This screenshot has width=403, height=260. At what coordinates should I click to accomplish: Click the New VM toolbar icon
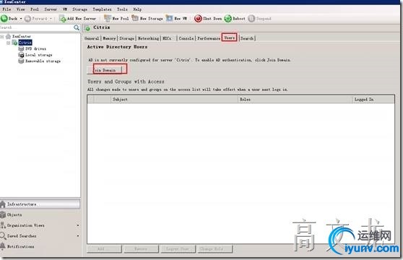[170, 18]
